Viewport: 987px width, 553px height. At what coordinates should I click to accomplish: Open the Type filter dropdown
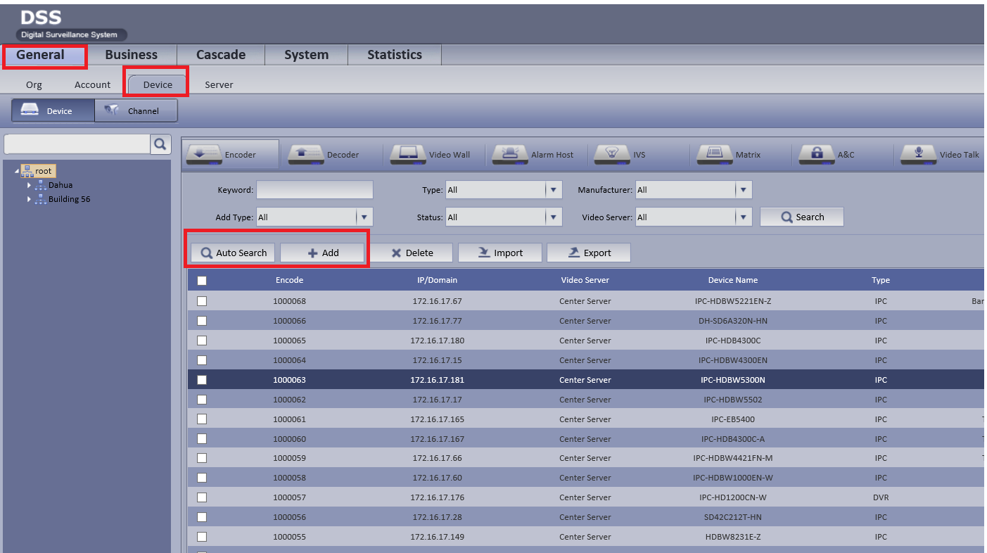[554, 190]
